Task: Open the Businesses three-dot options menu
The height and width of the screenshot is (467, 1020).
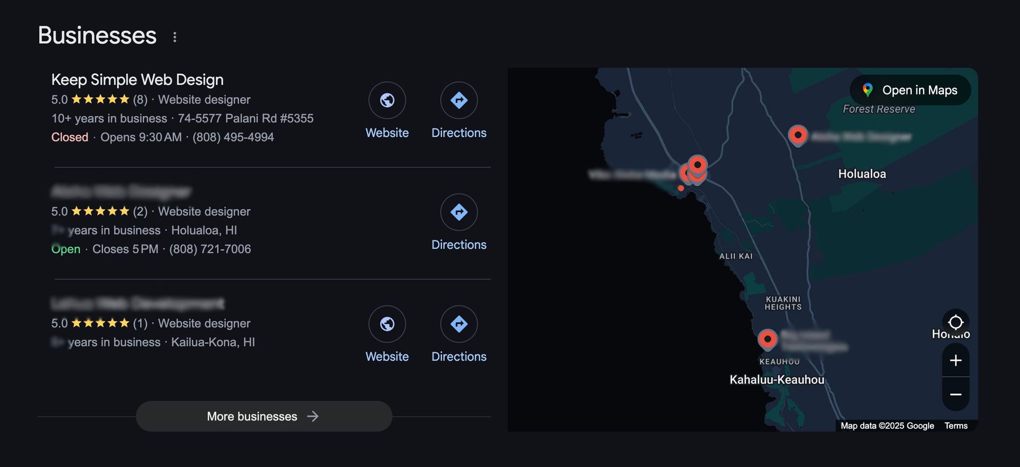Action: 175,37
